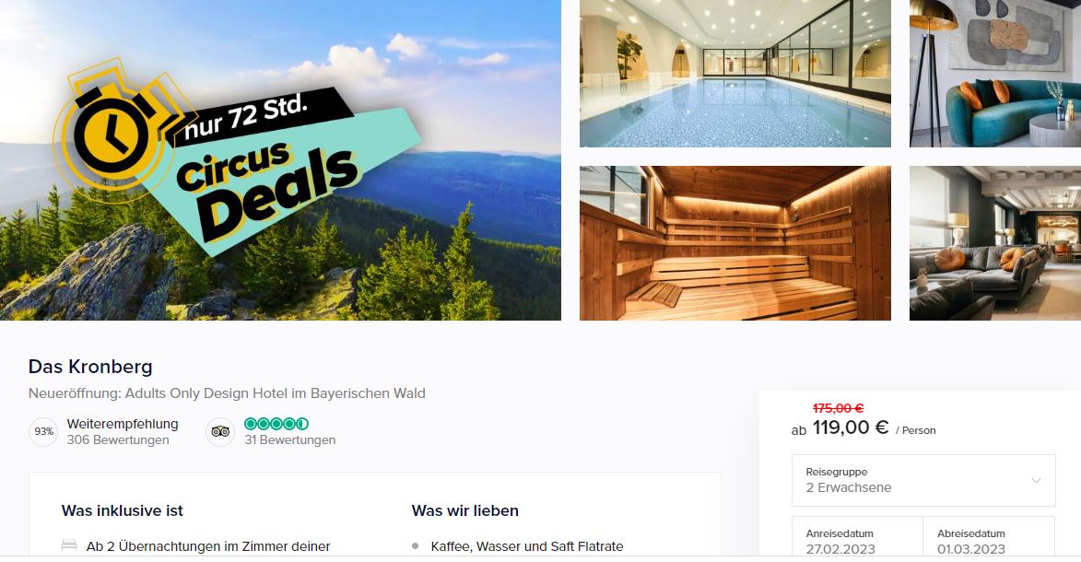
Task: Select the Anreisedatum 27.02.2023 field
Action: [857, 538]
